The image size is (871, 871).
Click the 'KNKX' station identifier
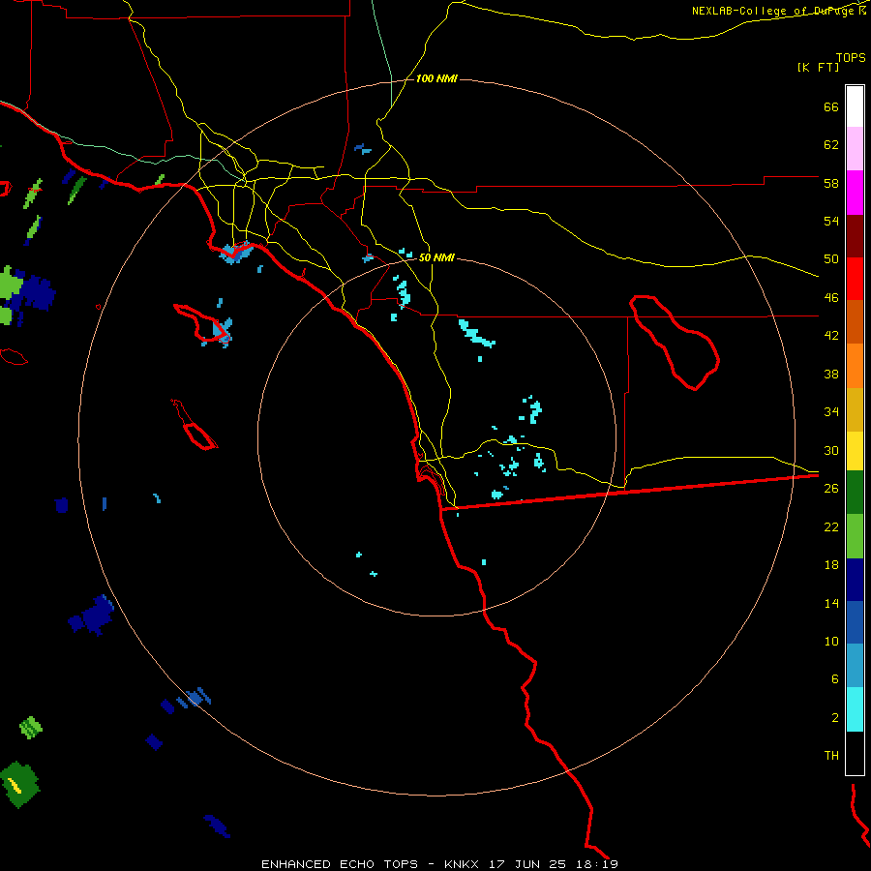pyautogui.click(x=464, y=864)
